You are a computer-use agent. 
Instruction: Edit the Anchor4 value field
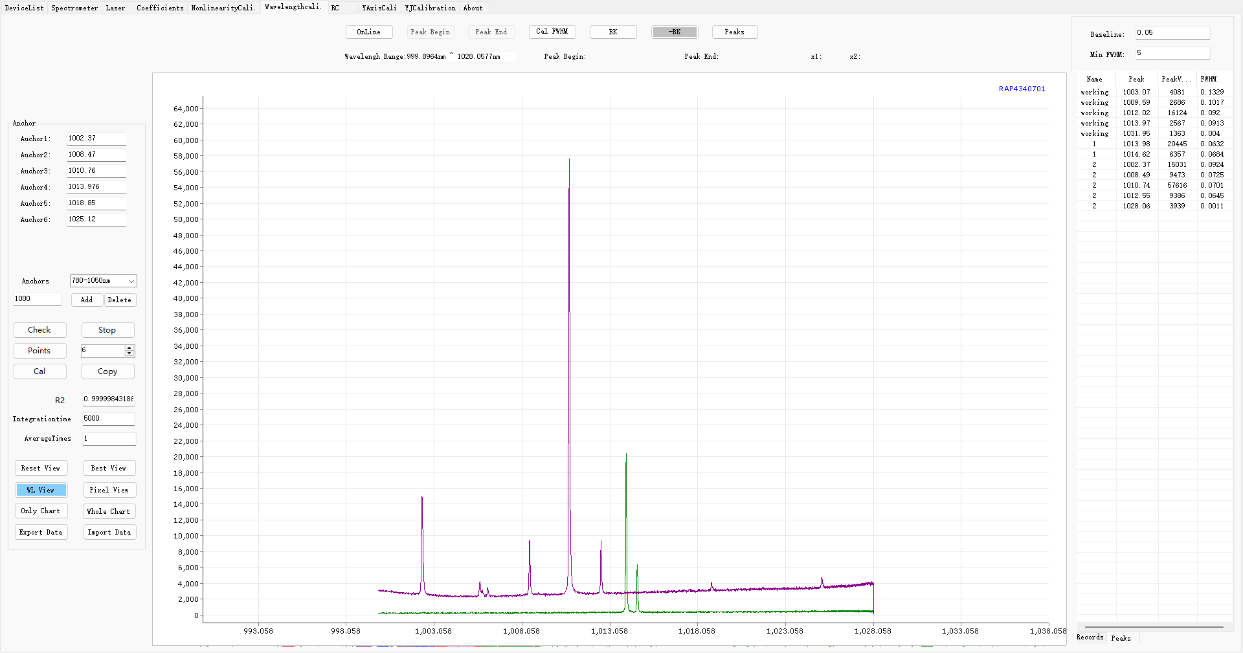[96, 187]
